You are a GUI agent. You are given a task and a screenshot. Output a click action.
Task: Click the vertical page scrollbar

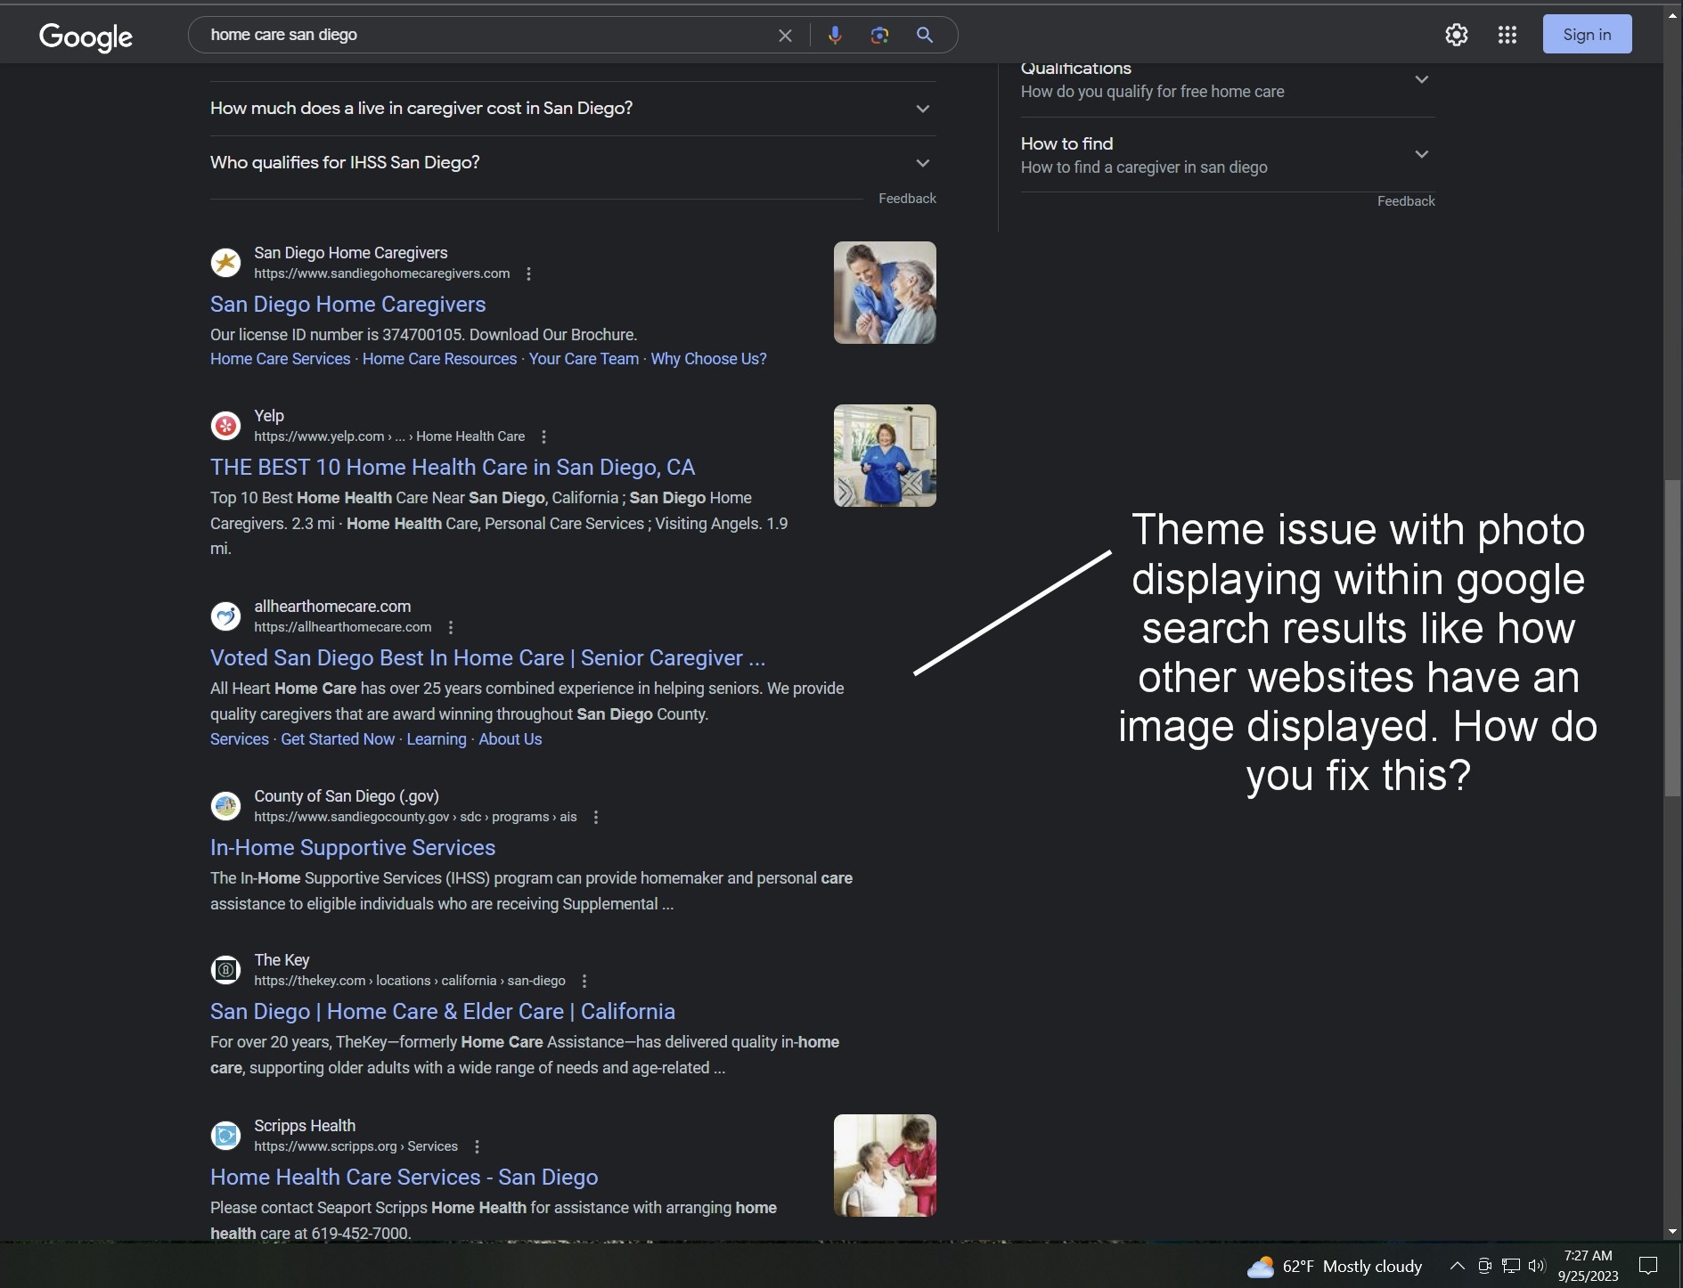click(x=1672, y=639)
